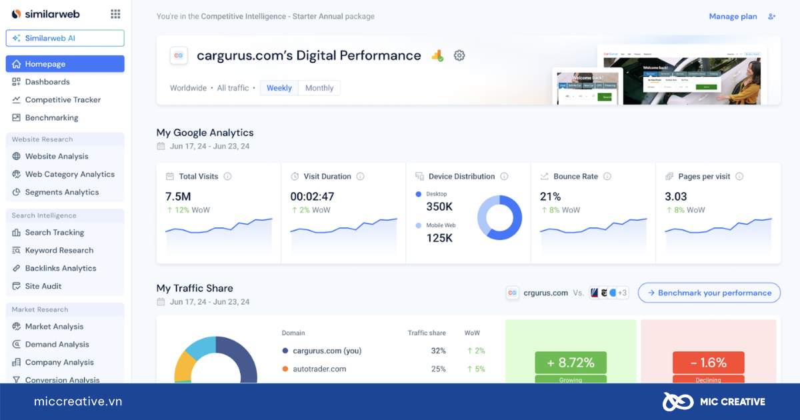
Task: Click info icon next to Pages per visit
Action: (x=739, y=177)
